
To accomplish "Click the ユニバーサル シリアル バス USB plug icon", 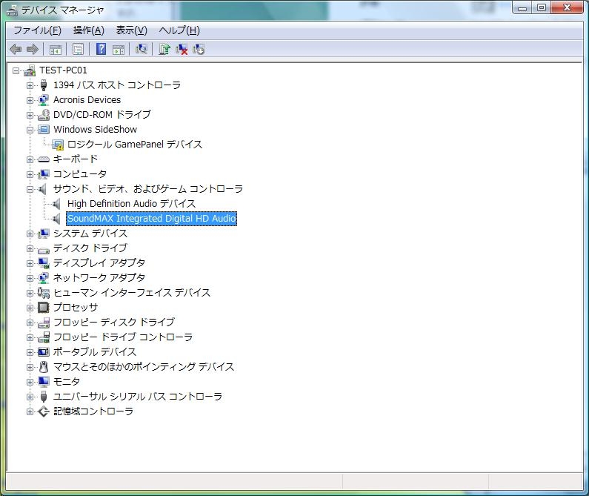I will (x=44, y=397).
